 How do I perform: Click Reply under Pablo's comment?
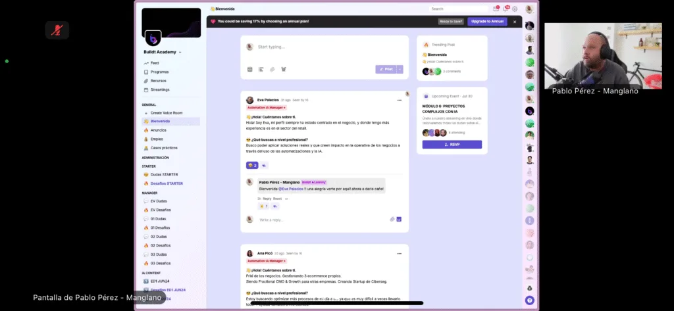tap(267, 199)
